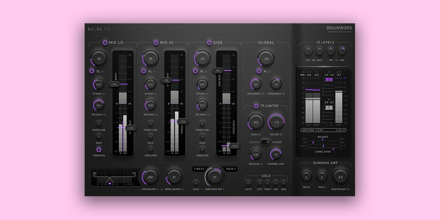Enable Sidechain in SIDE band
440x220 pixels.
tap(202, 150)
